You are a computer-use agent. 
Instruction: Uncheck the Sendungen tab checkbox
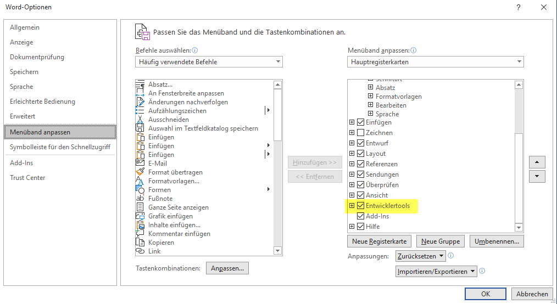360,174
